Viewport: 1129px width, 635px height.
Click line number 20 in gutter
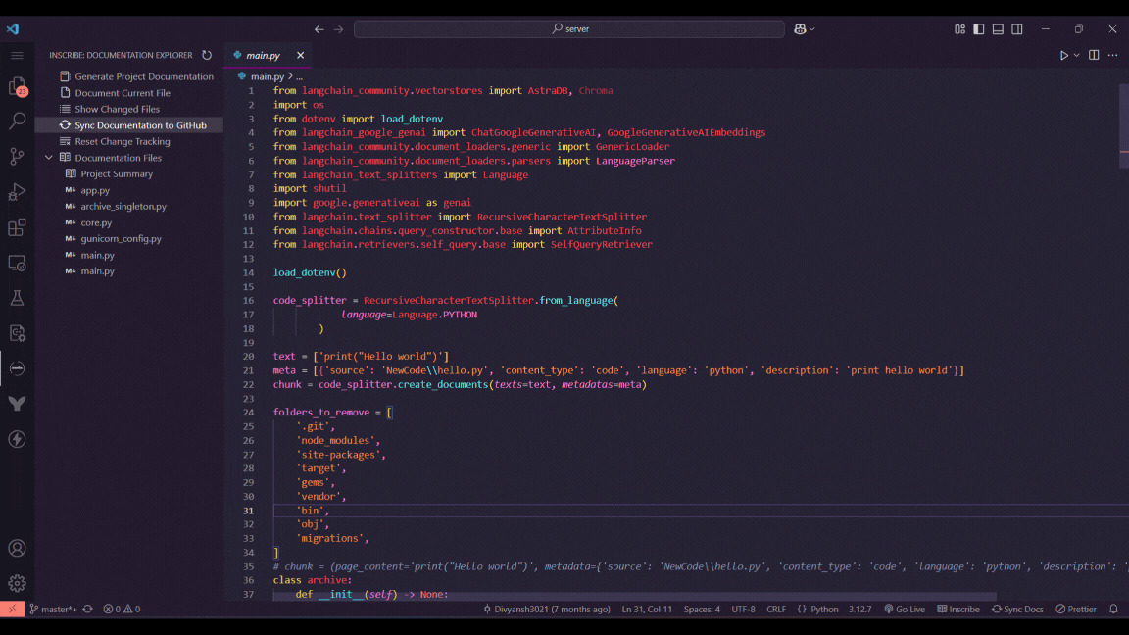coord(248,357)
